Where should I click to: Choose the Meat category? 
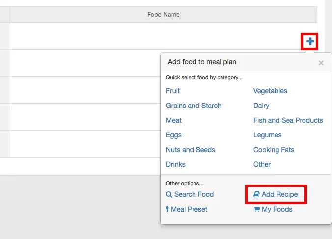pyautogui.click(x=174, y=120)
